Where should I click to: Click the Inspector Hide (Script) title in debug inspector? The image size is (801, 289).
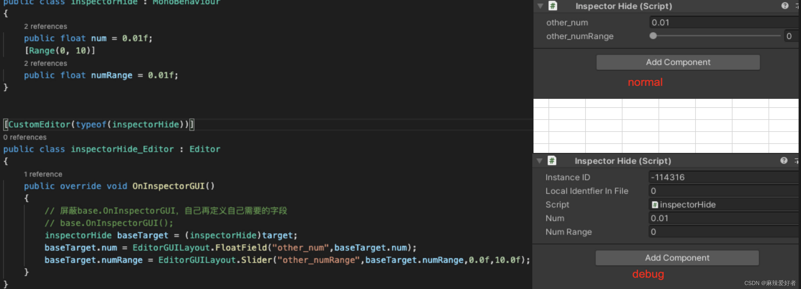[622, 161]
